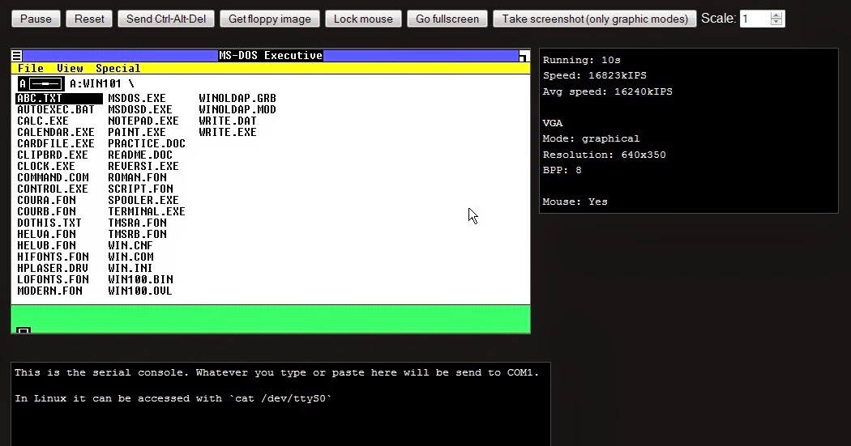Click the Reset button
The image size is (851, 446).
pyautogui.click(x=89, y=19)
